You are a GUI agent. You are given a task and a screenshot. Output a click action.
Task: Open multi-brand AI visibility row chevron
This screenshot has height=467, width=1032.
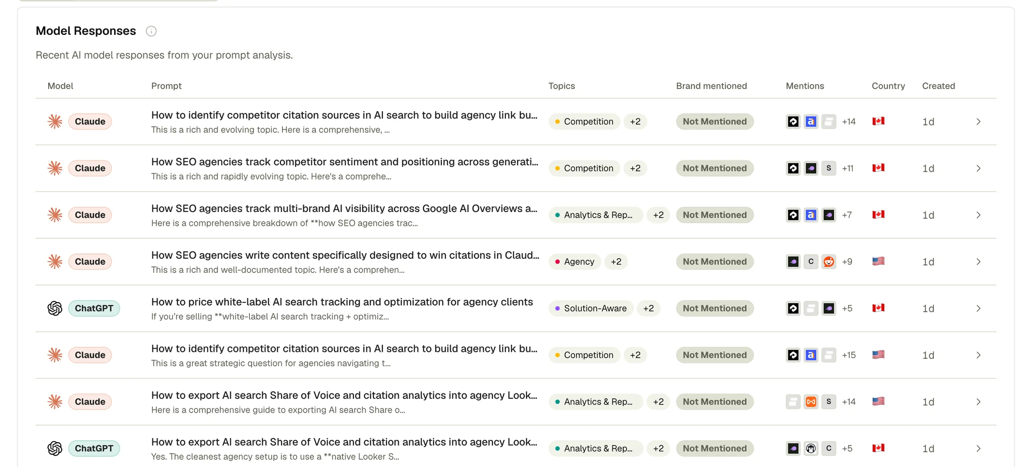[x=978, y=215]
